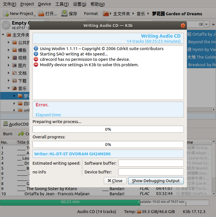Screen dimensions: 216x217
Task: Select the 视频 video folder icon
Action: [14, 57]
